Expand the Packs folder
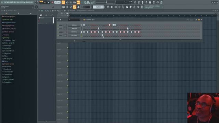The width and height of the screenshot is (219, 123). point(6,61)
